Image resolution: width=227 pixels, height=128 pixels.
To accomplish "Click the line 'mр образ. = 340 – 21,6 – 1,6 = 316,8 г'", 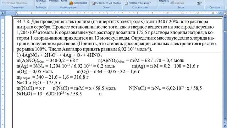I will 52,77.
